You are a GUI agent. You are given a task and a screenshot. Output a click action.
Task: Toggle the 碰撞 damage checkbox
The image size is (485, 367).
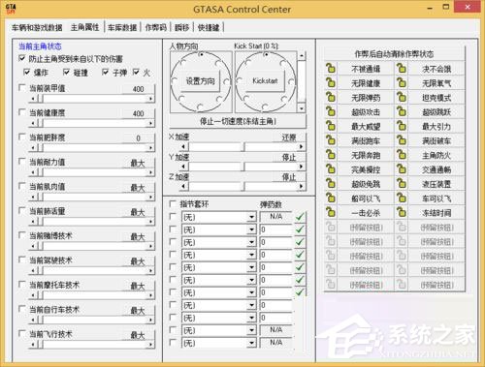(67, 73)
